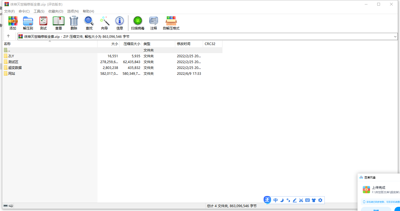Click the 测试 (Test) toolbar icon
The width and height of the screenshot is (400, 211).
click(43, 23)
